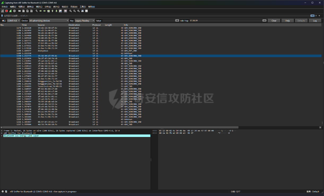This screenshot has width=324, height=196.
Task: Toggle packet colorization rules icon
Action: pyautogui.click(x=65, y=11)
